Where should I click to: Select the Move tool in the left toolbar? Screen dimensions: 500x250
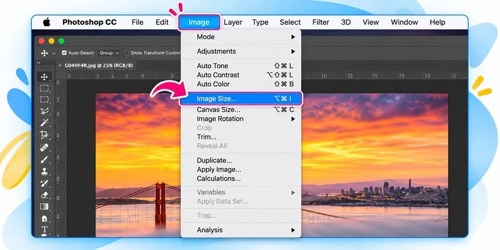point(44,77)
